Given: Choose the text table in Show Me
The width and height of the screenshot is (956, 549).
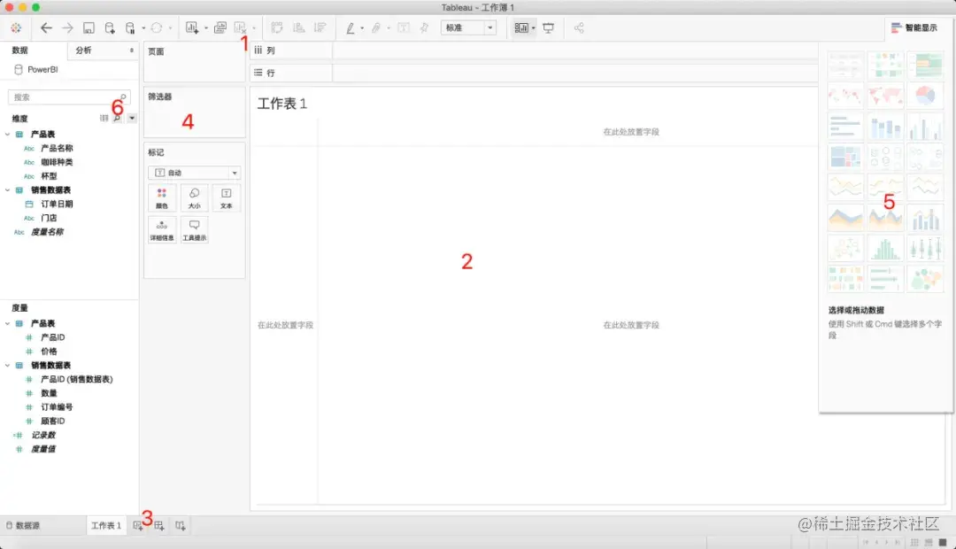Looking at the screenshot, I should (845, 65).
